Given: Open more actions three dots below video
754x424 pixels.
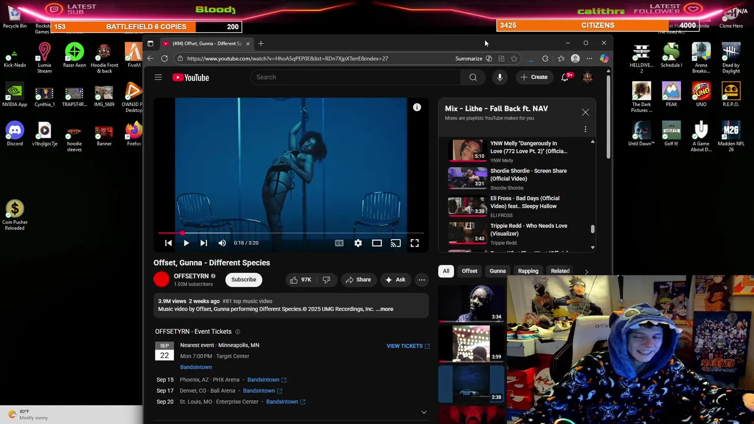Looking at the screenshot, I should point(422,280).
